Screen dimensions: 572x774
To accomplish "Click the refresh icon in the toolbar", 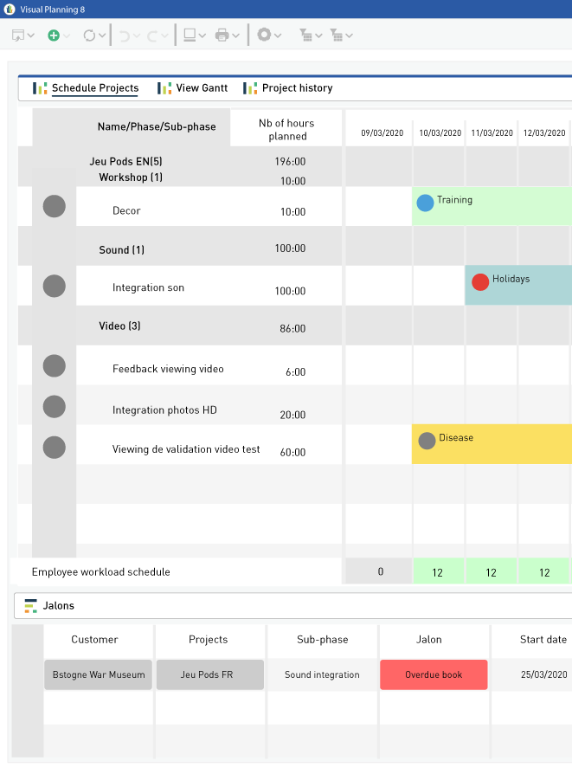I will click(89, 35).
